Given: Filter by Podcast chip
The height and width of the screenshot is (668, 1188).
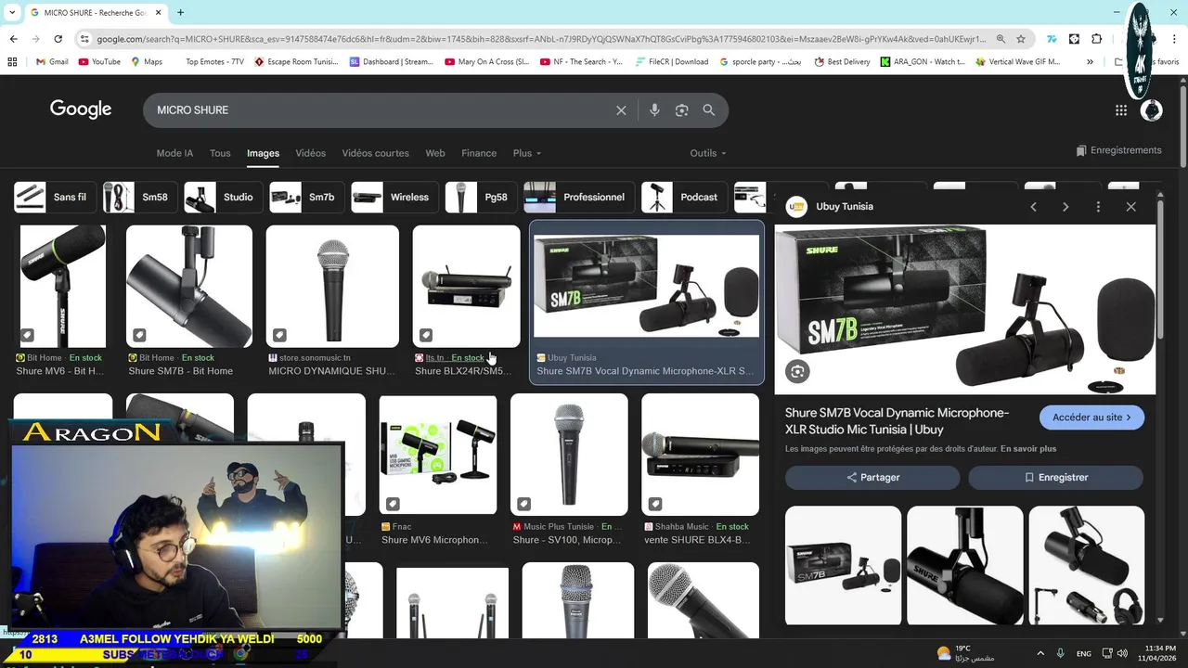Looking at the screenshot, I should pyautogui.click(x=684, y=197).
